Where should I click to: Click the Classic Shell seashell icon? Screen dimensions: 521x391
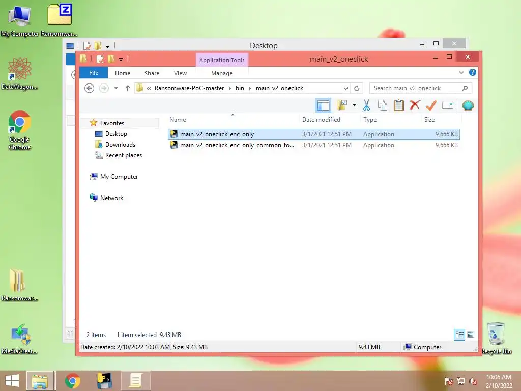468,106
